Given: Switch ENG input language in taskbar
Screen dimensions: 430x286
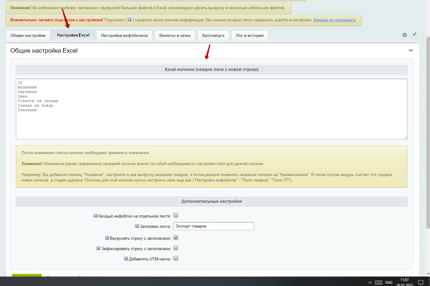Looking at the screenshot, I should [x=388, y=283].
